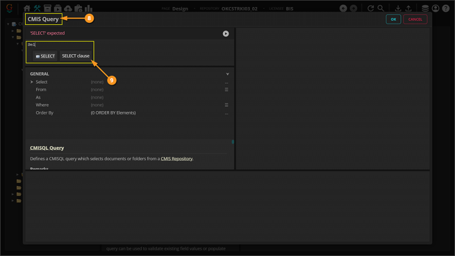Collapse the root tree node in background

tap(8, 24)
